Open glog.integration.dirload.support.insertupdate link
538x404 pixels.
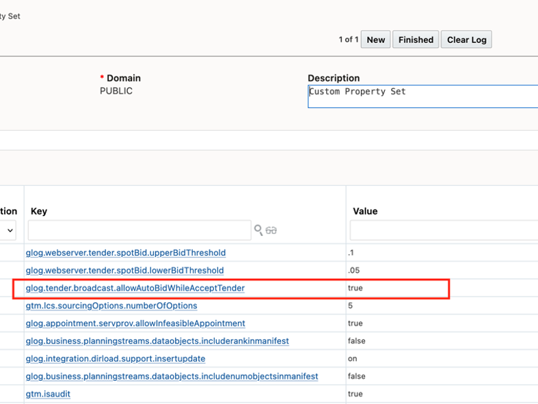tap(116, 359)
